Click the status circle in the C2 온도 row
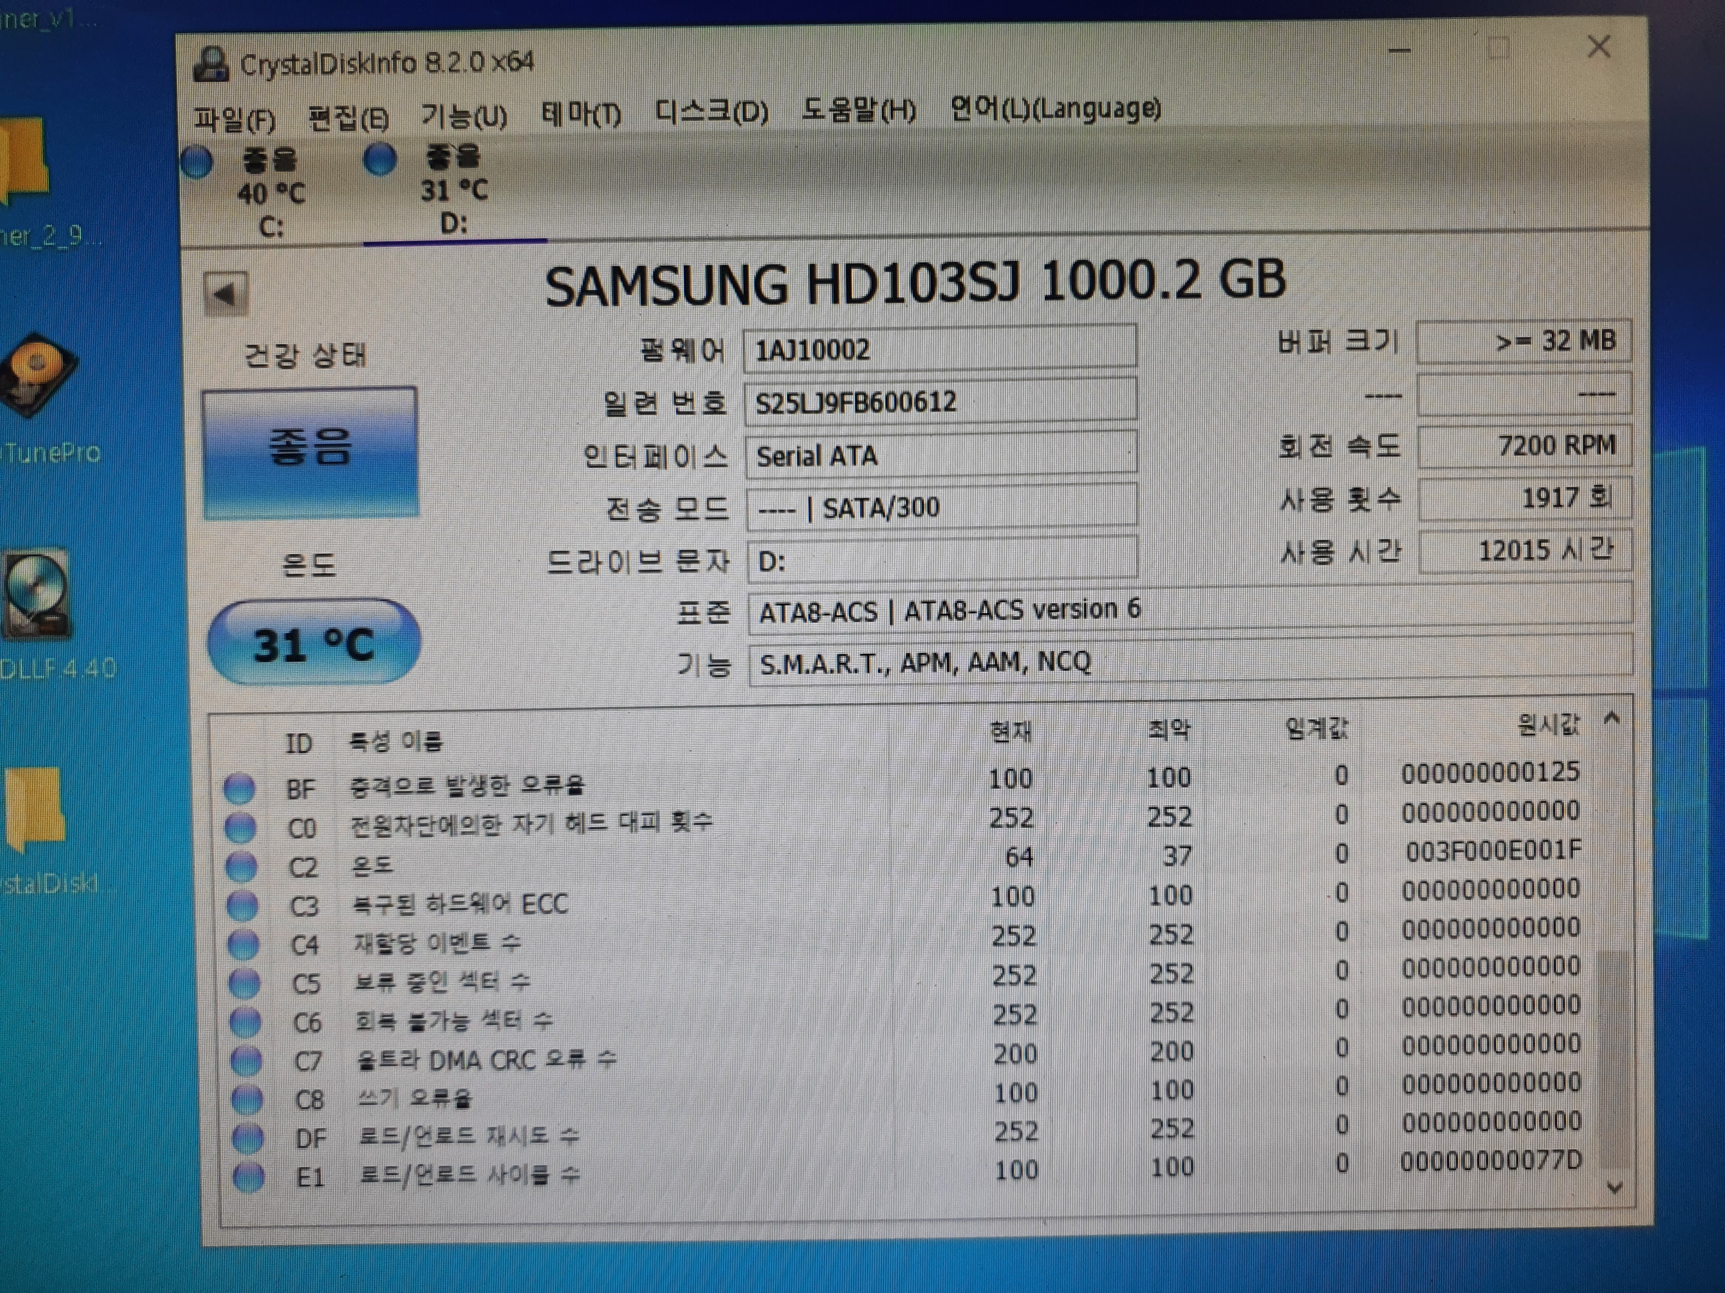The image size is (1725, 1293). (x=241, y=866)
